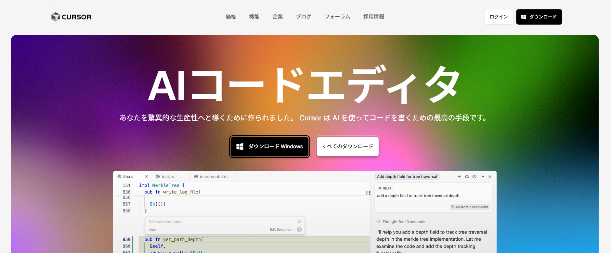This screenshot has width=611, height=253.
Task: Click the ダウンロード Windows hero button
Action: point(269,147)
